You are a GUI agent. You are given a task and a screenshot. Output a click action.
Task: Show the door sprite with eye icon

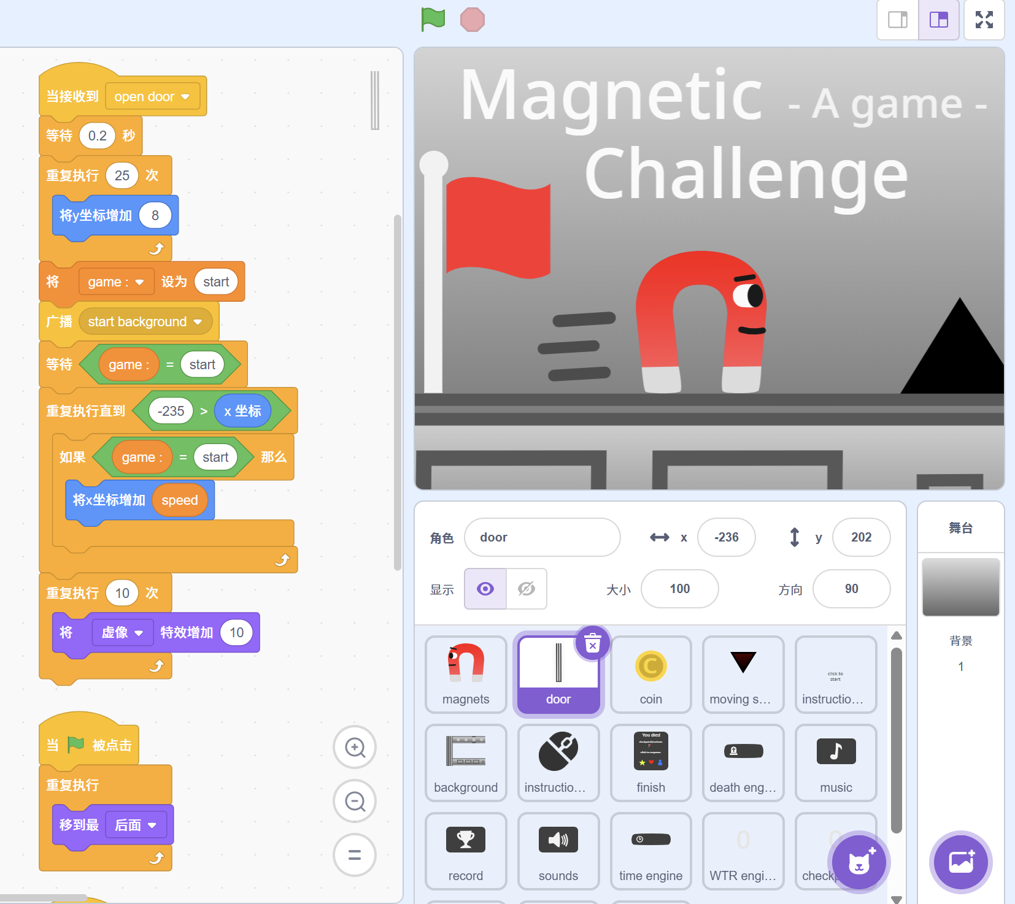pos(485,589)
